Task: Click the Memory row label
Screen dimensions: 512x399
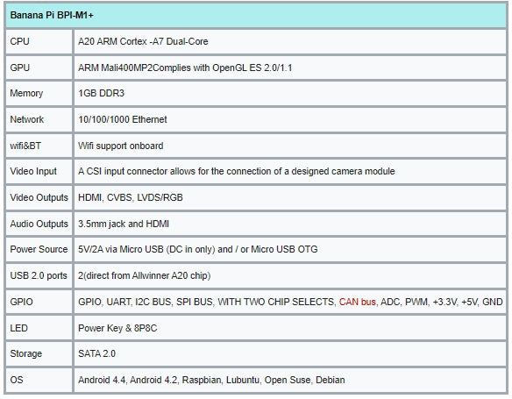Action: (x=26, y=93)
